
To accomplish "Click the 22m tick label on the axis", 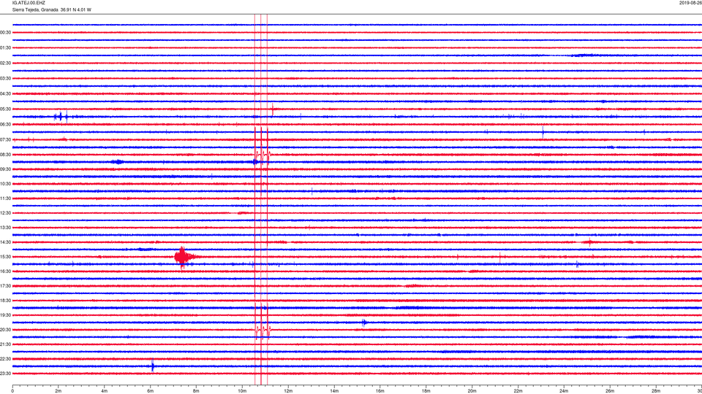I will [x=518, y=391].
